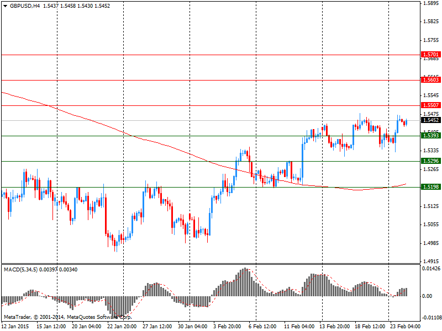
Task: Click the 1.5055 price scale value
Action: coord(432,225)
